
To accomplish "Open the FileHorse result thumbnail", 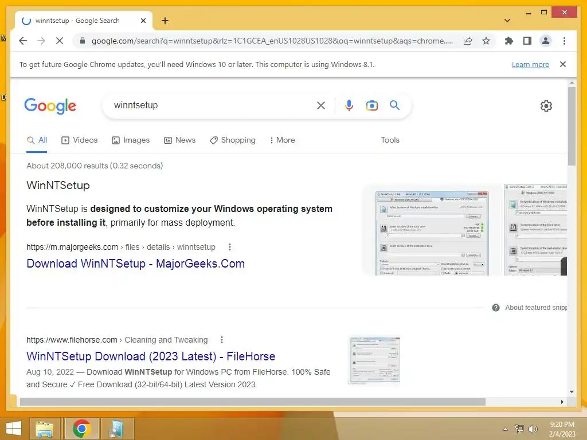I will [374, 360].
